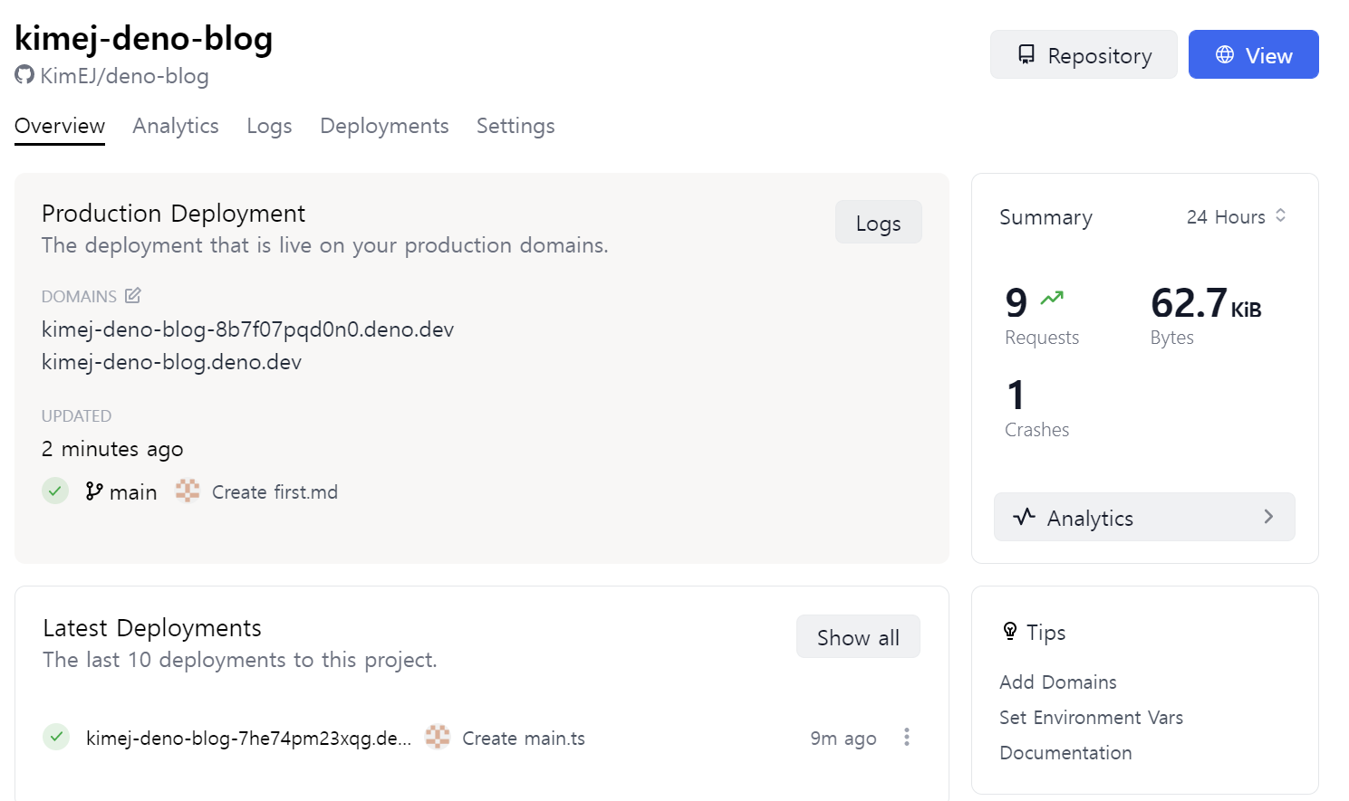Click Show all deployments button
1349x801 pixels.
coord(858,637)
